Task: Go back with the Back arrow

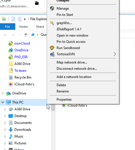Action: point(5,35)
